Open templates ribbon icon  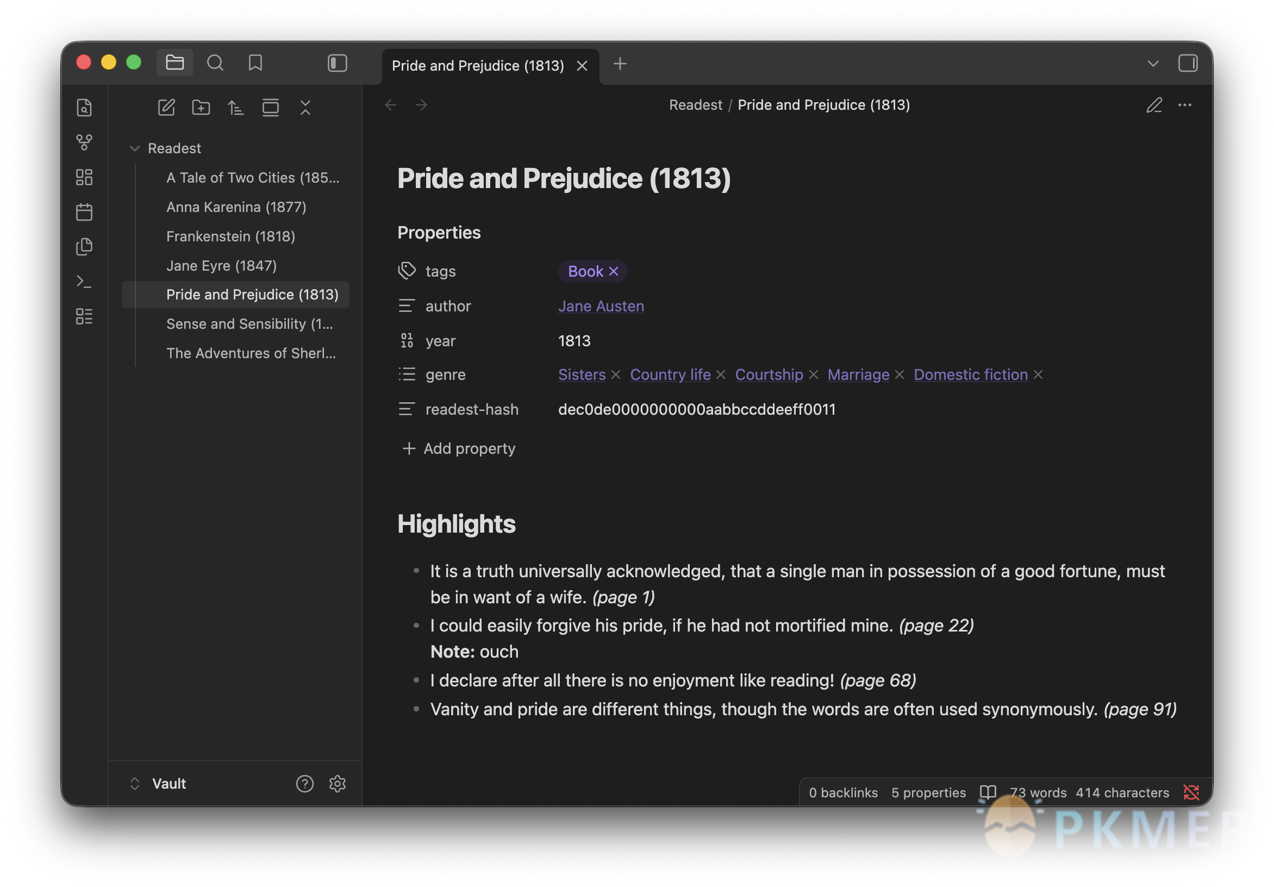pos(84,247)
